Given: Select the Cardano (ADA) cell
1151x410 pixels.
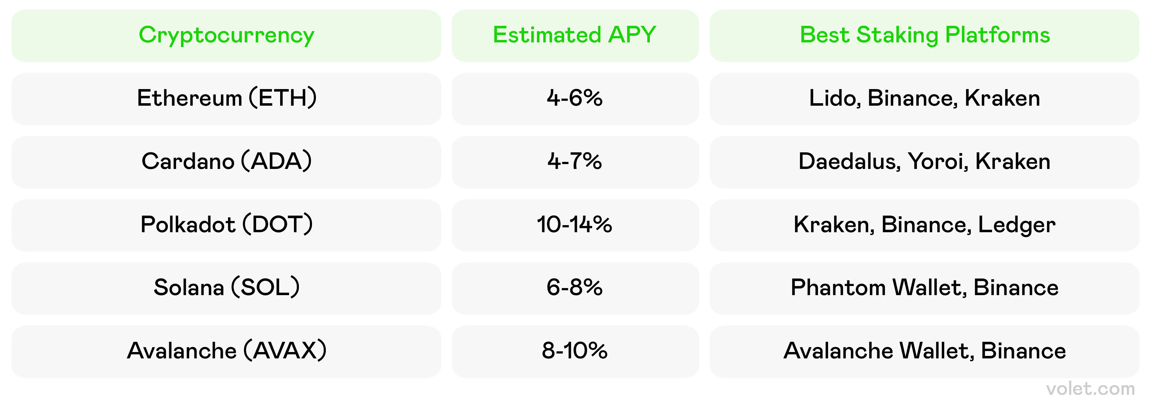Looking at the screenshot, I should click(226, 162).
